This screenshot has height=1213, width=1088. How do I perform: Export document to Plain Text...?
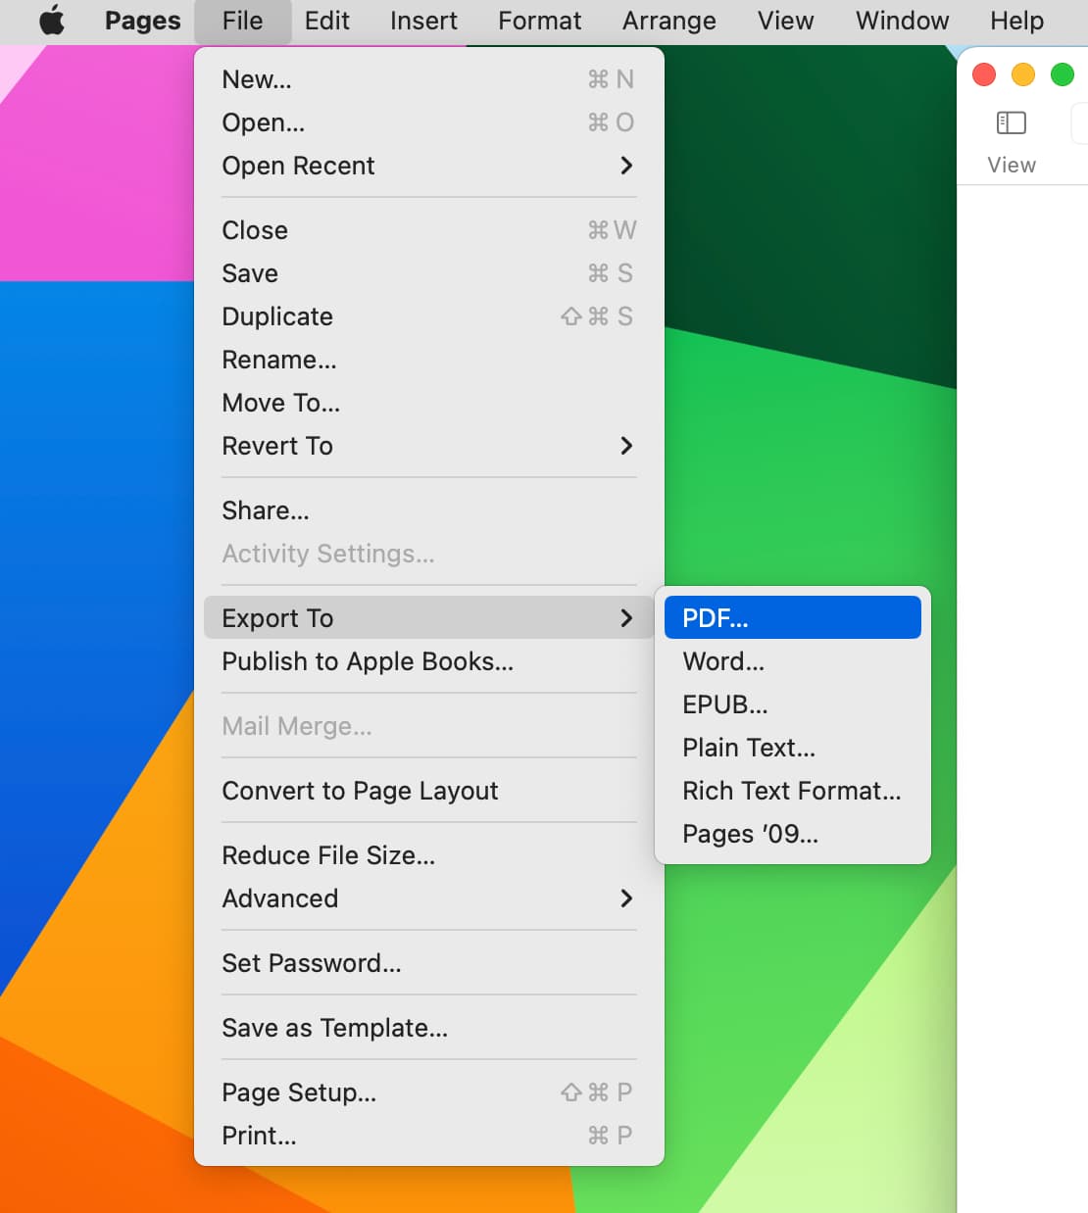coord(792,748)
